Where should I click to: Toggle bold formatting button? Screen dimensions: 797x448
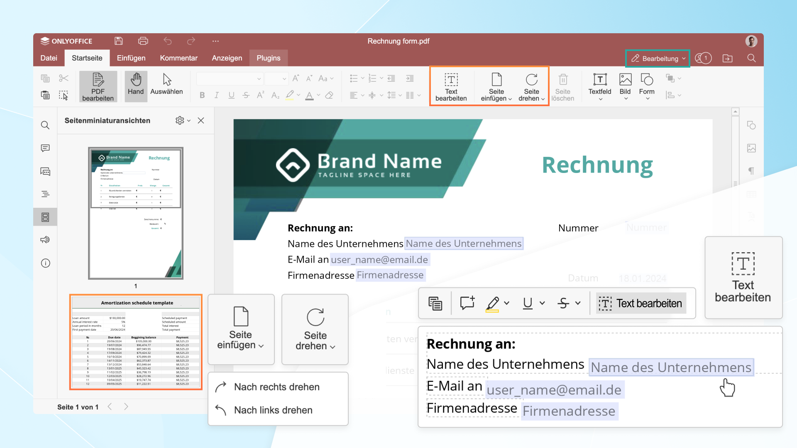click(x=202, y=95)
